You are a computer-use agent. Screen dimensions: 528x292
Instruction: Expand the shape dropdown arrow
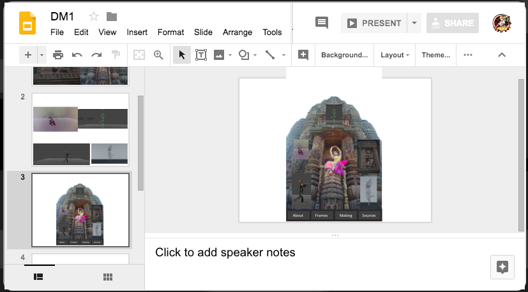click(x=255, y=55)
